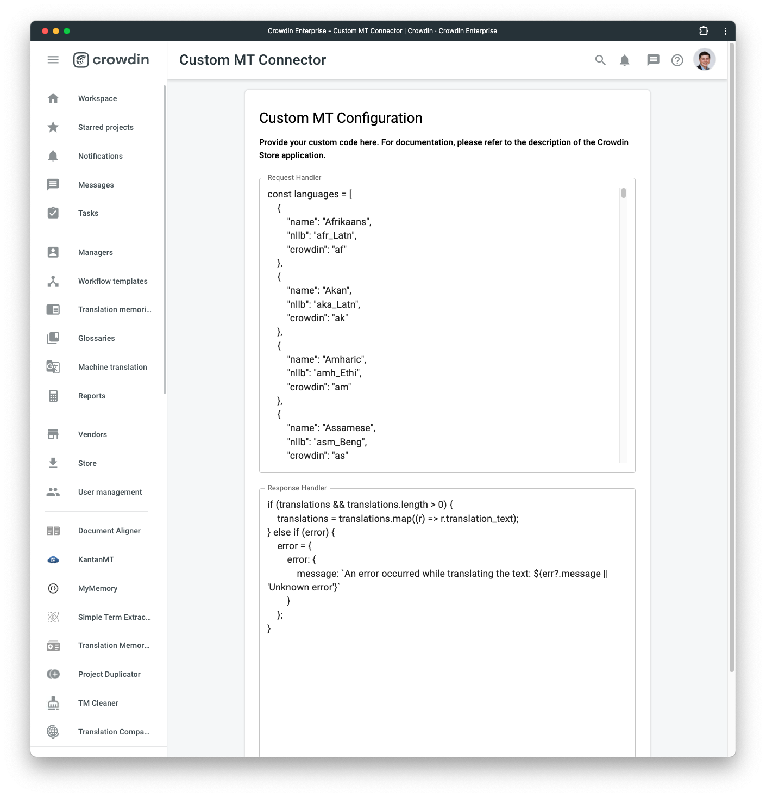Launch Document Aligner app
This screenshot has width=766, height=797.
(109, 531)
